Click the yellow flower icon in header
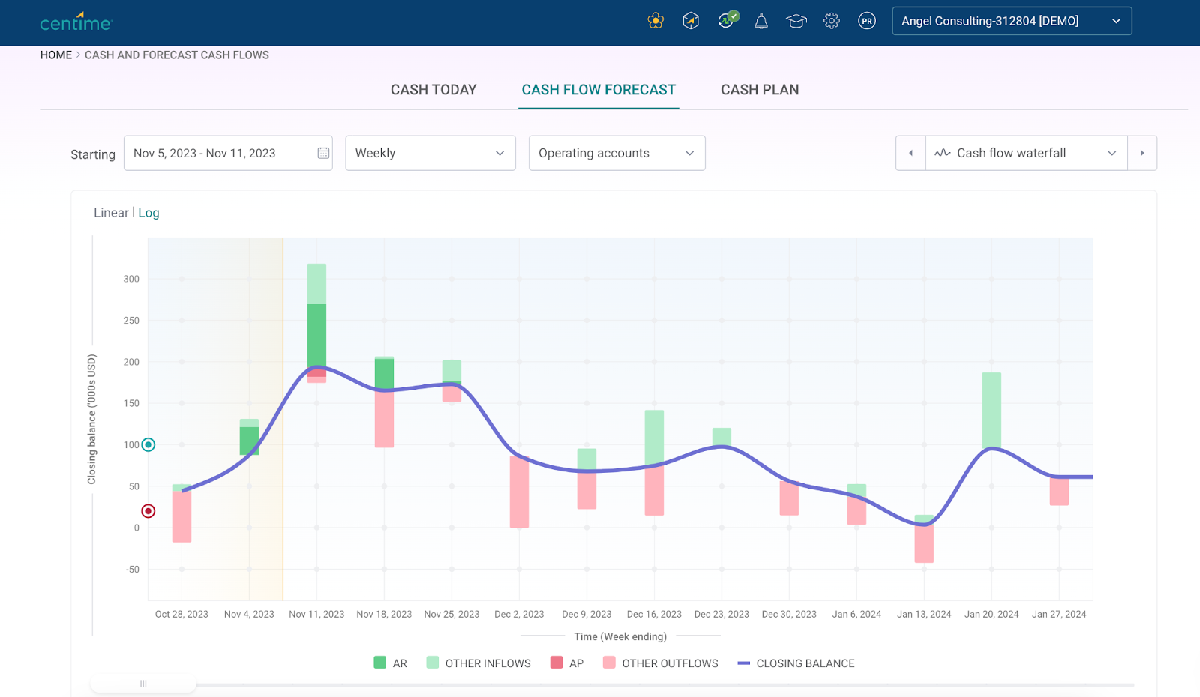 point(655,21)
